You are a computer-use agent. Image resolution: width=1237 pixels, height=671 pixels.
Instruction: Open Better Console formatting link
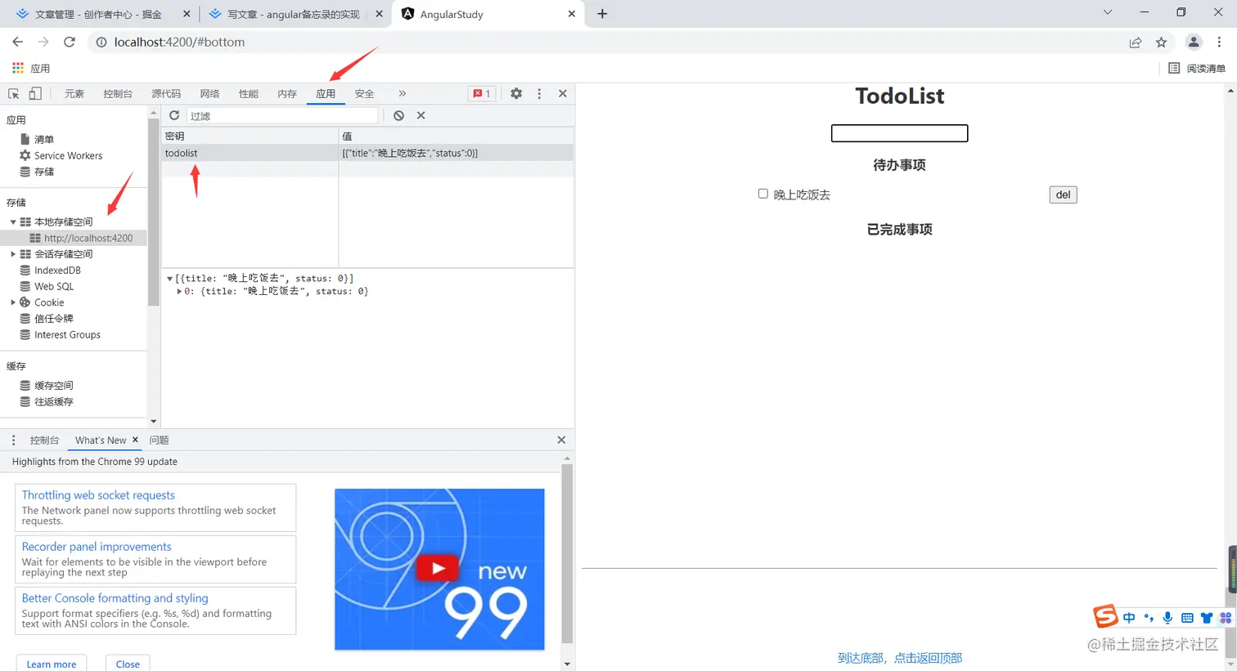[115, 598]
